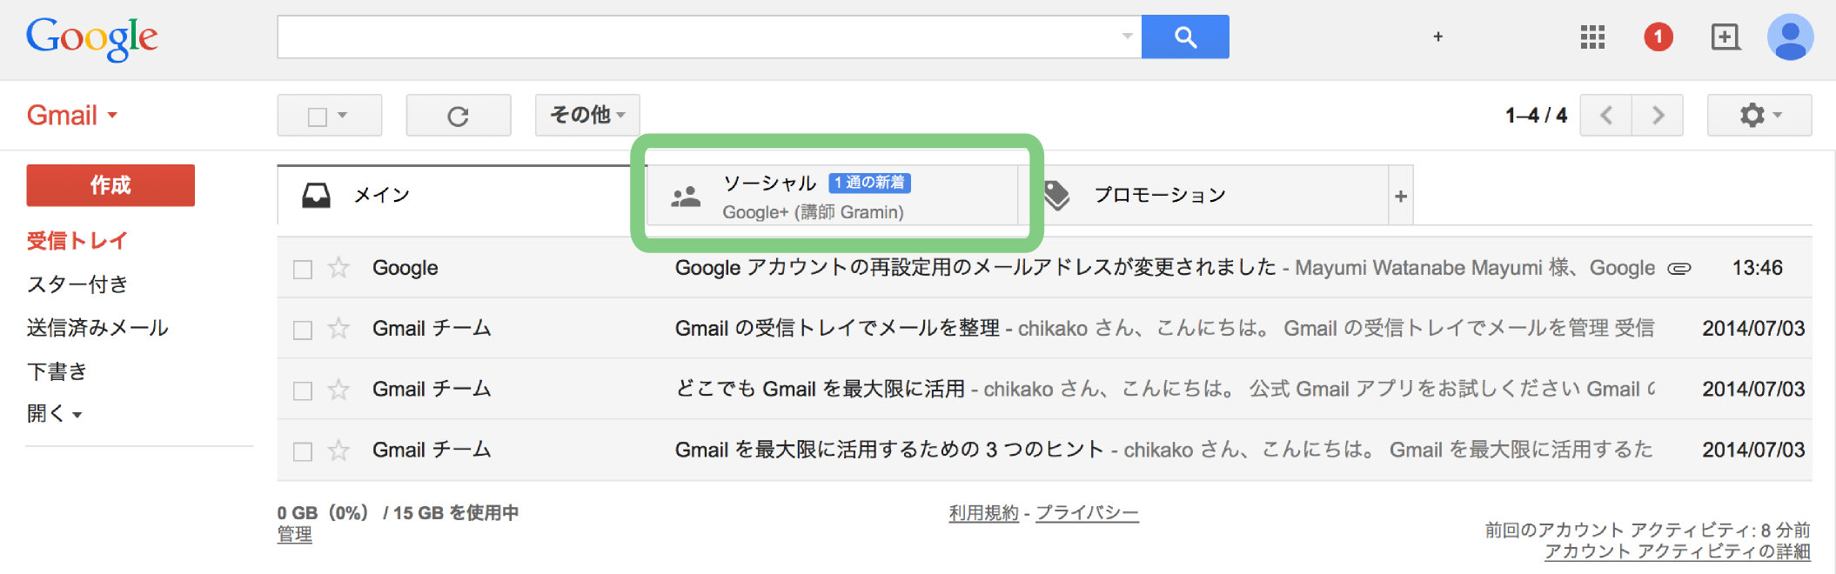Check the 'どこでも Gmail を最大限に活用' email
This screenshot has height=574, width=1836.
pos(303,391)
